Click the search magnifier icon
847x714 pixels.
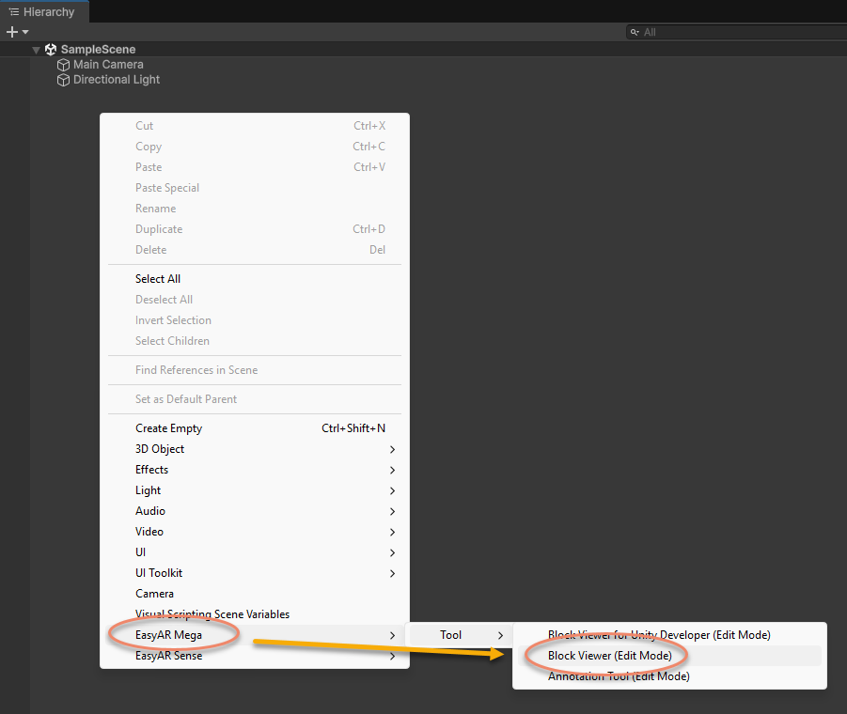pyautogui.click(x=635, y=31)
